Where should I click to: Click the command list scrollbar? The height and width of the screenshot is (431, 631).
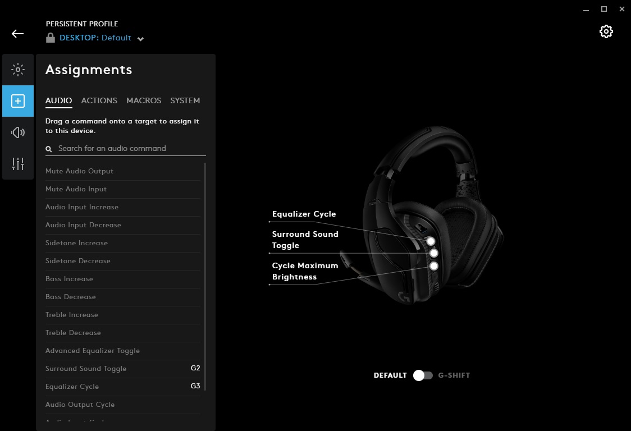pyautogui.click(x=205, y=275)
